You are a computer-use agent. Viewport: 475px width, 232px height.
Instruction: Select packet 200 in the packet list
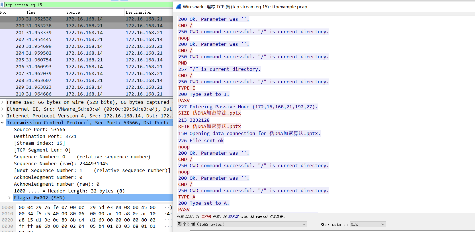coord(87,26)
